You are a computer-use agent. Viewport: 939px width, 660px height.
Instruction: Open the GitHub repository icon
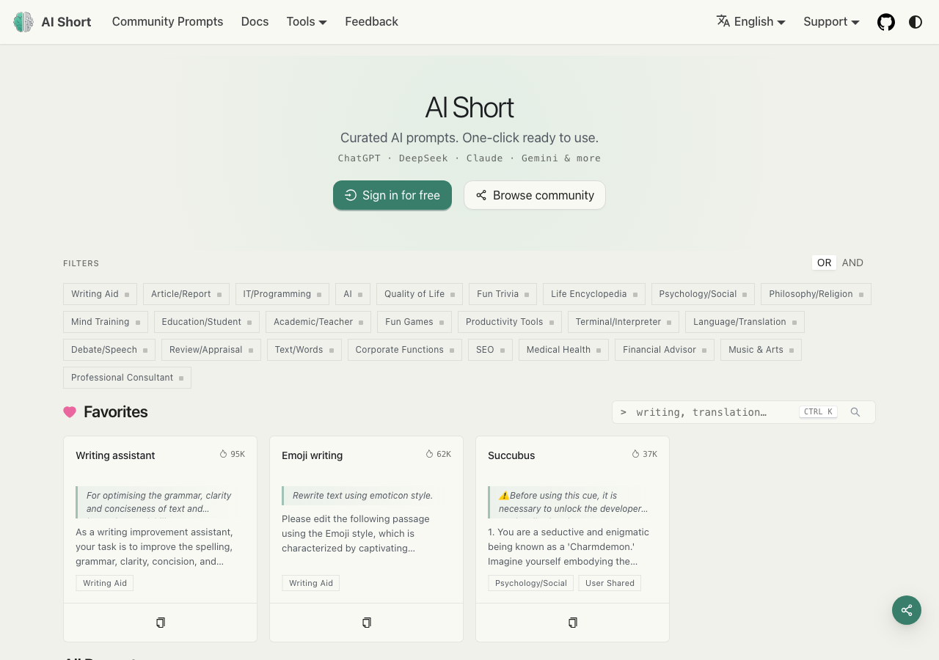[886, 22]
